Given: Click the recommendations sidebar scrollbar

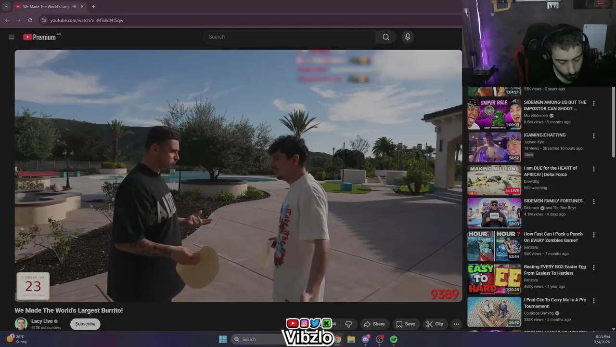Looking at the screenshot, I should click(x=613, y=121).
